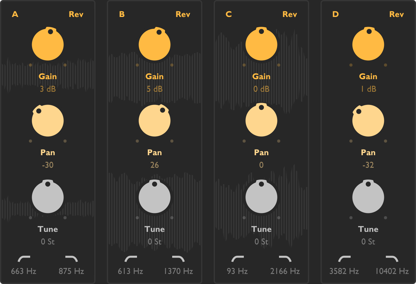Click the Tune label on channel C

(261, 229)
